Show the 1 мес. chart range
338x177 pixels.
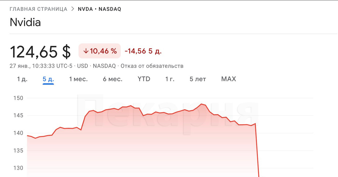point(78,79)
